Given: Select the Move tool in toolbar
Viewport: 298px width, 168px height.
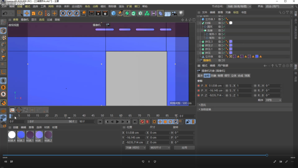Looking at the screenshot, I should pyautogui.click(x=27, y=13).
